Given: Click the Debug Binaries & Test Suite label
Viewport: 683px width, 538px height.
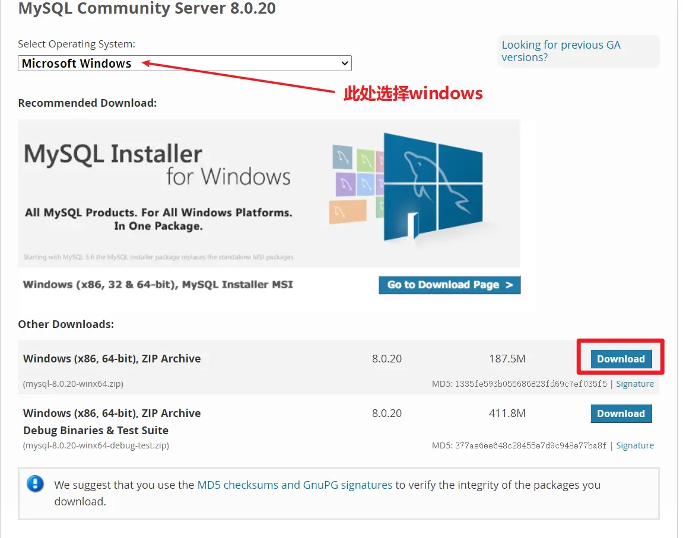Looking at the screenshot, I should (96, 430).
